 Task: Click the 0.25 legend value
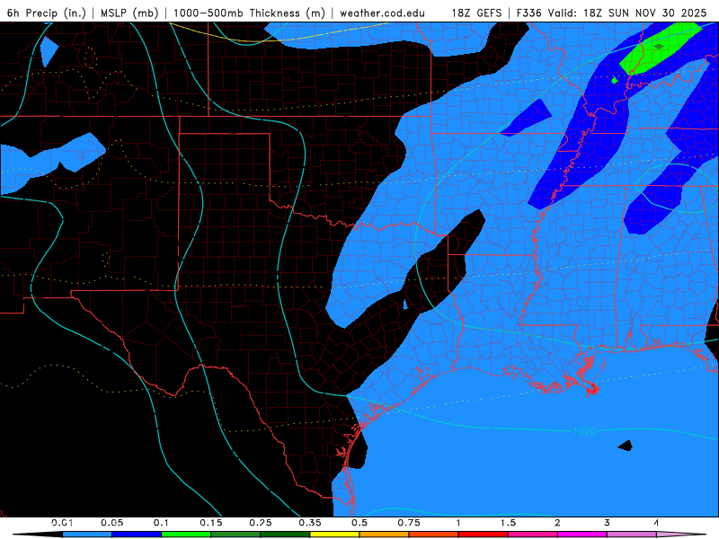point(261,523)
